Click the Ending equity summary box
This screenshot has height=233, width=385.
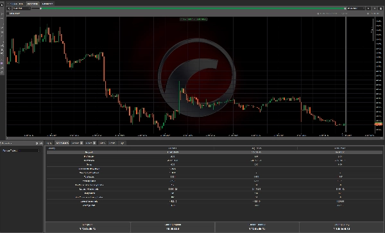[x=341, y=227]
